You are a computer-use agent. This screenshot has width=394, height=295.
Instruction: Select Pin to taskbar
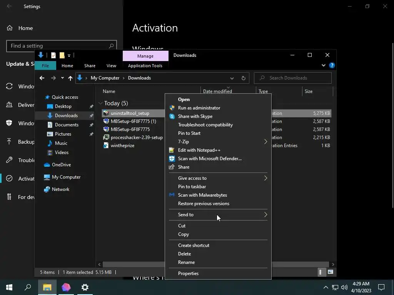pyautogui.click(x=219, y=187)
